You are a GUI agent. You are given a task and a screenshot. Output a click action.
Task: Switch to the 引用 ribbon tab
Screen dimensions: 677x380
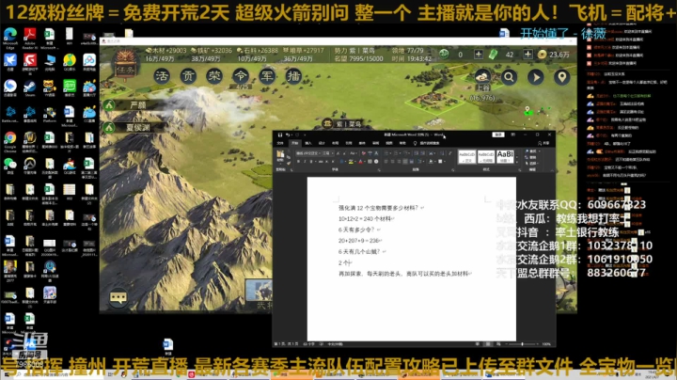349,143
